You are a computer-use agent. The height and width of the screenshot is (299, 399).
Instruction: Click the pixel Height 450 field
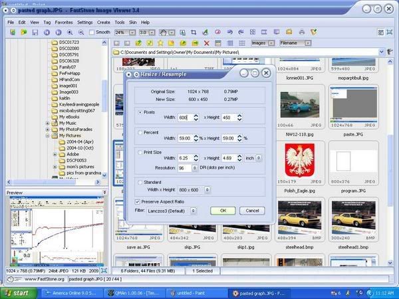[x=229, y=118]
